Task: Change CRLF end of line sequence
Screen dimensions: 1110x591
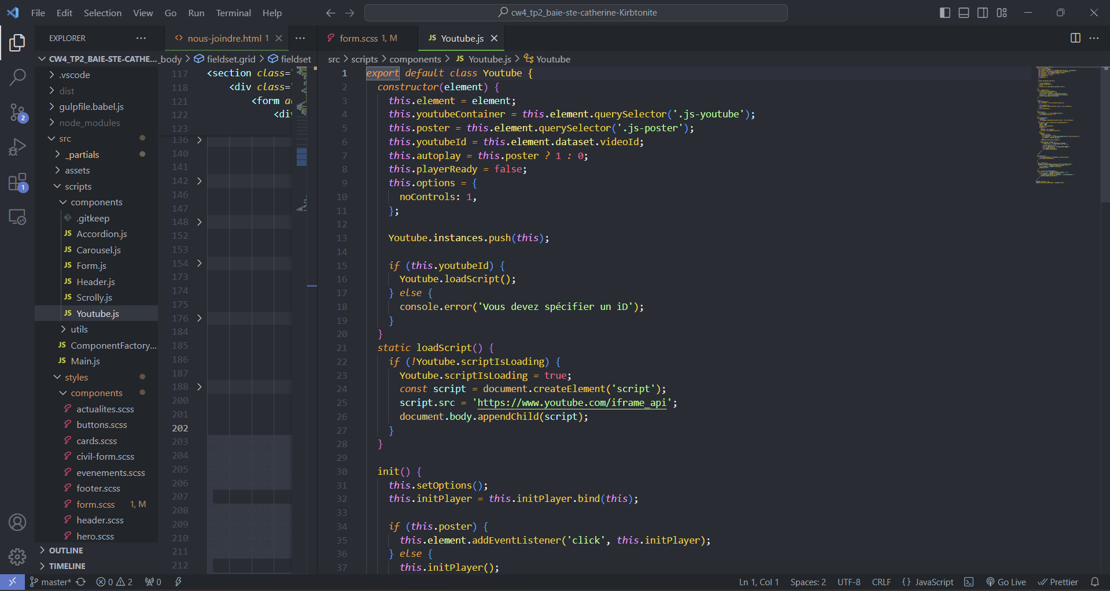Action: (x=881, y=582)
